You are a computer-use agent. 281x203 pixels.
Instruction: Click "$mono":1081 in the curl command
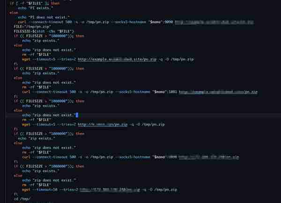164,92
